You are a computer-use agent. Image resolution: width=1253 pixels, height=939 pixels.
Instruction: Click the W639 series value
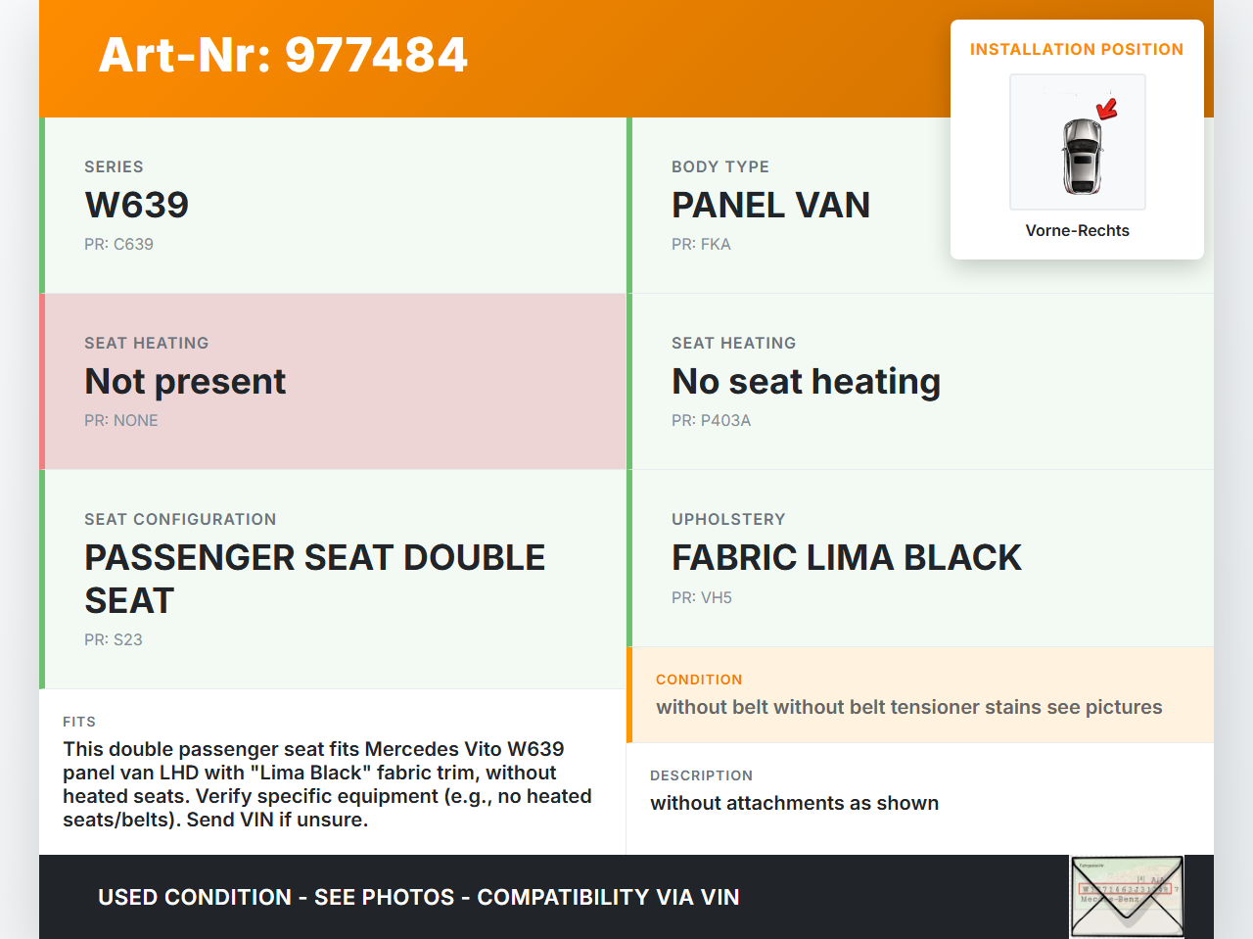coord(137,205)
